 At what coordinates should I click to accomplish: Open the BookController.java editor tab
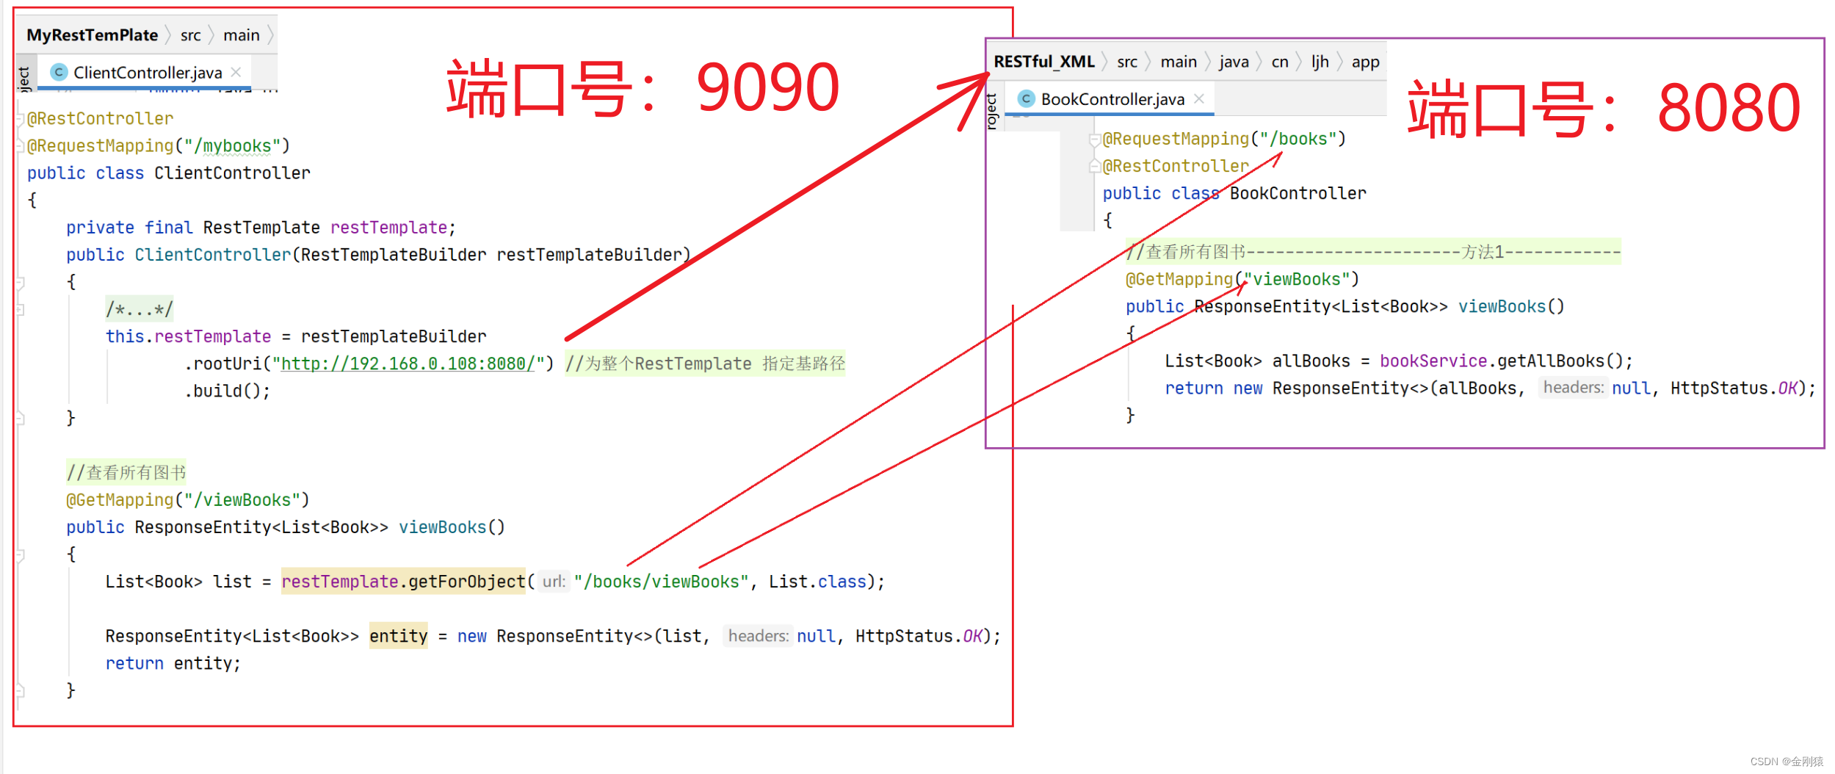coord(1109,98)
